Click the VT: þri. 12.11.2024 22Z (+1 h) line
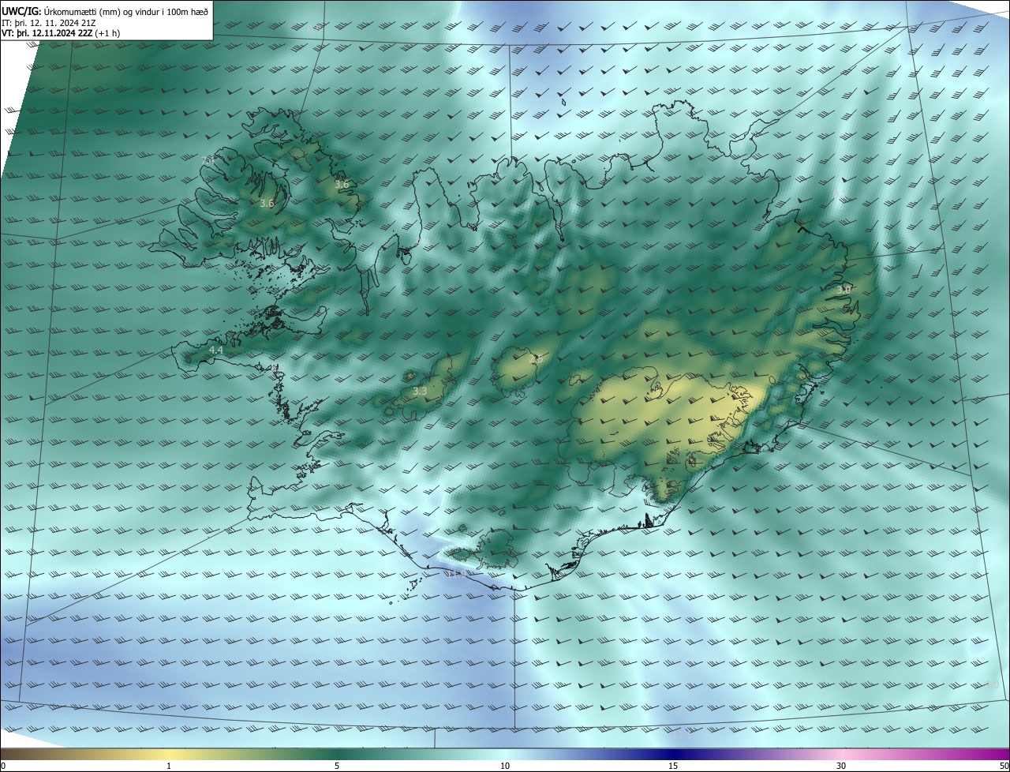 (x=61, y=34)
